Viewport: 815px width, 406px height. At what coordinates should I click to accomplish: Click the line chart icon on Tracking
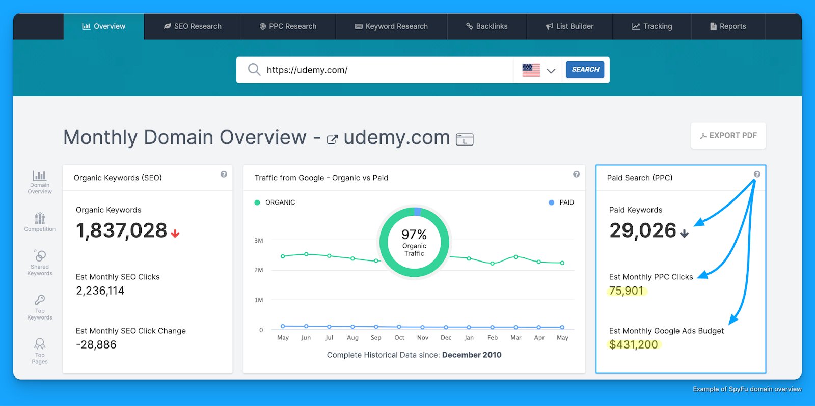point(636,26)
